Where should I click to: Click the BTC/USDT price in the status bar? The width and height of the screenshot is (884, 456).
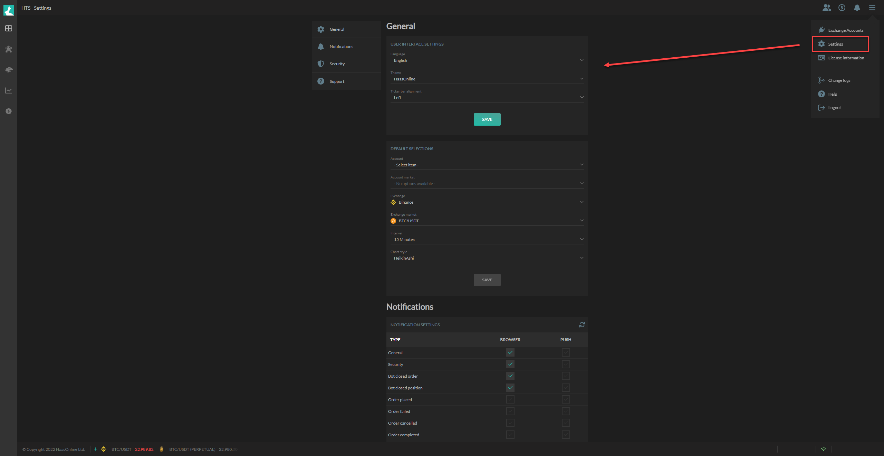pos(144,449)
